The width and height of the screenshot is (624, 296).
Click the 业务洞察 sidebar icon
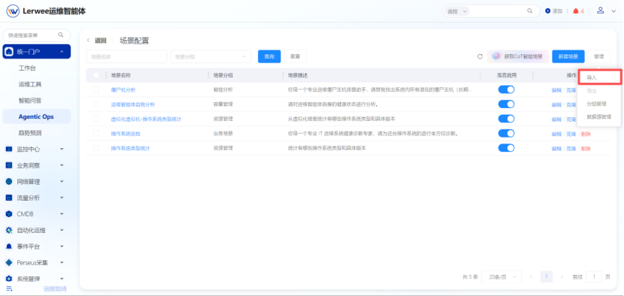pyautogui.click(x=9, y=165)
